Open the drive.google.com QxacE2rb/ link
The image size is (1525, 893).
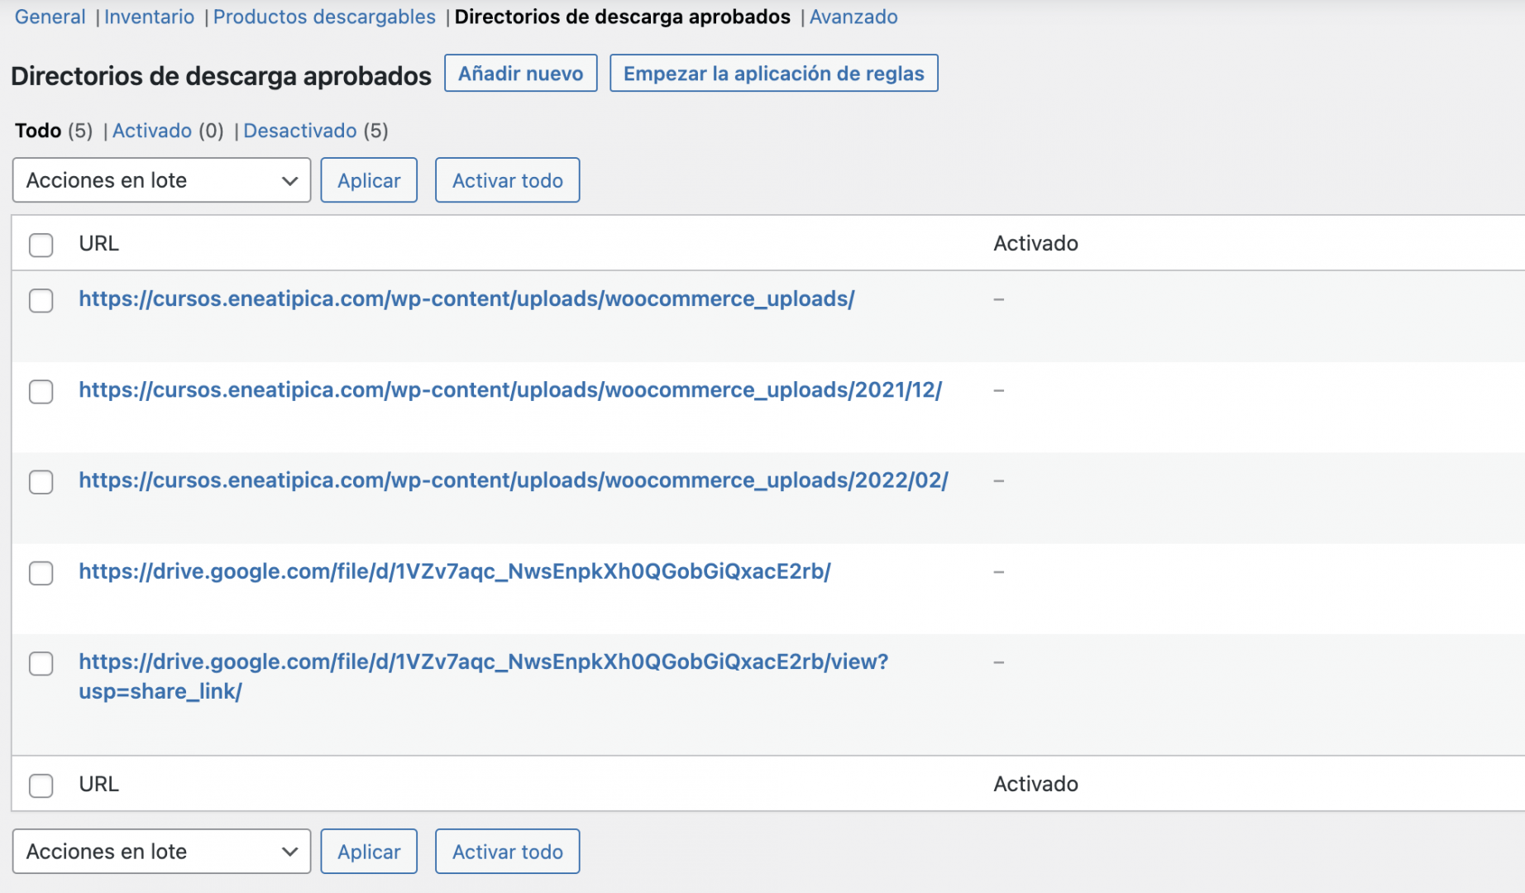[455, 571]
